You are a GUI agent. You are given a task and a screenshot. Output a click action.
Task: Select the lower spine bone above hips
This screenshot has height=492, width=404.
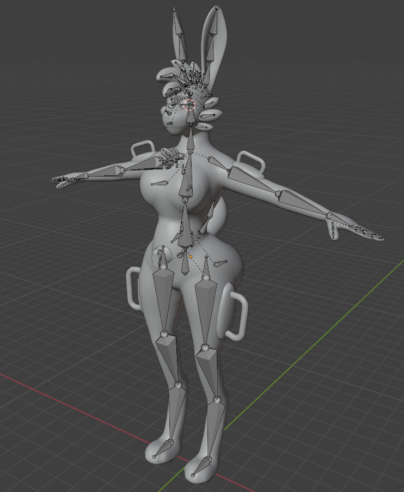pos(186,225)
